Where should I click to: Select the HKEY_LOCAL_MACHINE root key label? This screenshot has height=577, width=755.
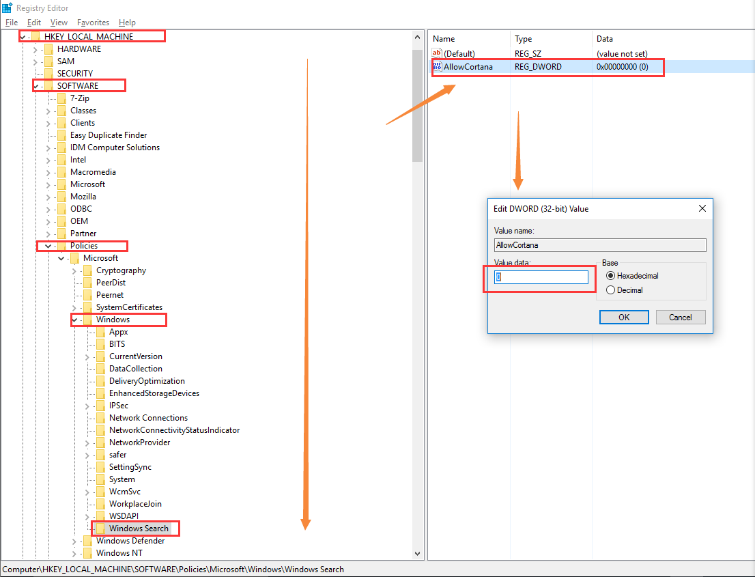coord(89,36)
